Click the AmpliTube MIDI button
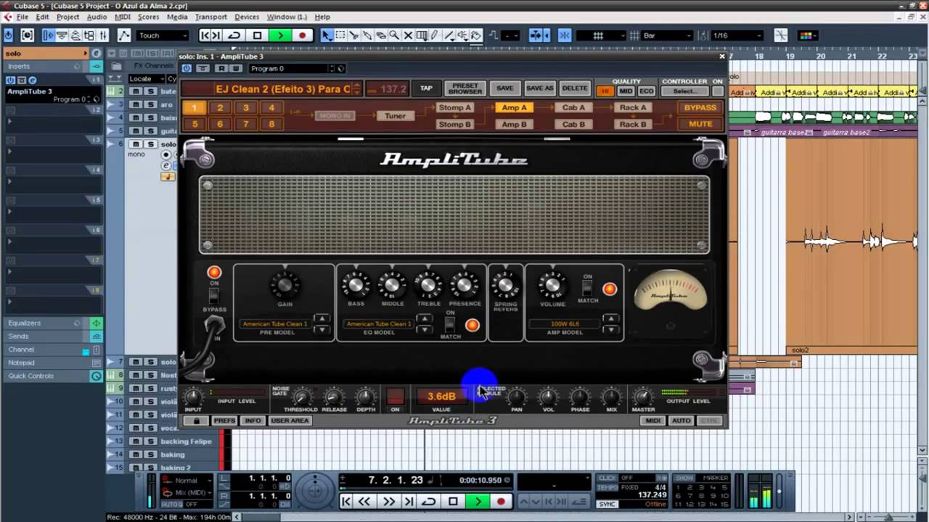This screenshot has height=522, width=929. (653, 420)
